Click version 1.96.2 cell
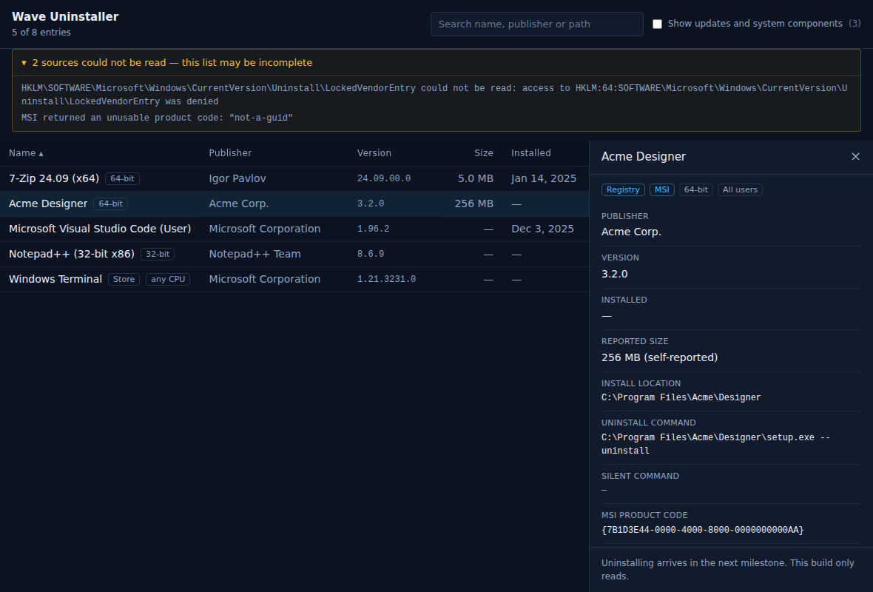Screen dimensions: 873x592 [373, 229]
